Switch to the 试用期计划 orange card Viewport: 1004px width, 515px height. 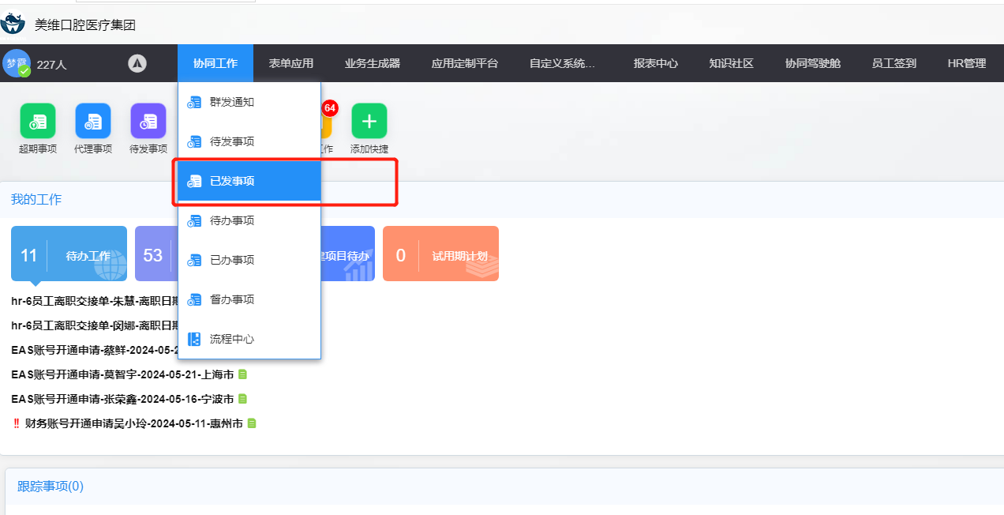(440, 254)
